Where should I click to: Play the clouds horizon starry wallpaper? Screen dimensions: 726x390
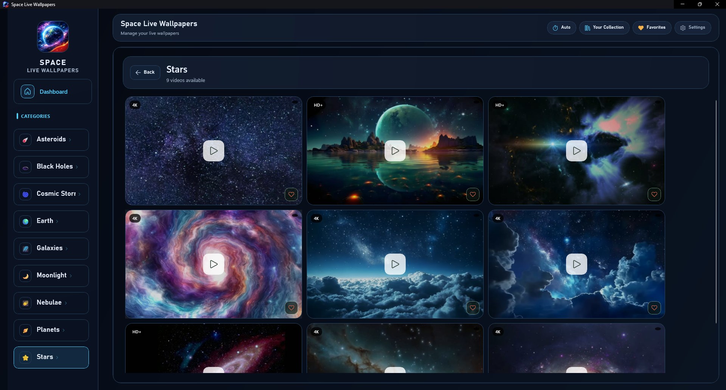coord(395,264)
